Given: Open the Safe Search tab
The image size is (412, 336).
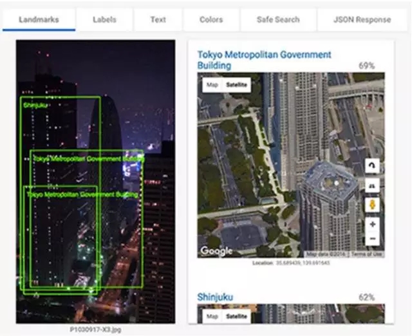Looking at the screenshot, I should click(277, 19).
